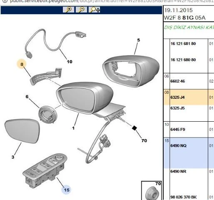214x200 pixels.
Task: Click callout number 3 mirror glass label
Action: (x=13, y=157)
